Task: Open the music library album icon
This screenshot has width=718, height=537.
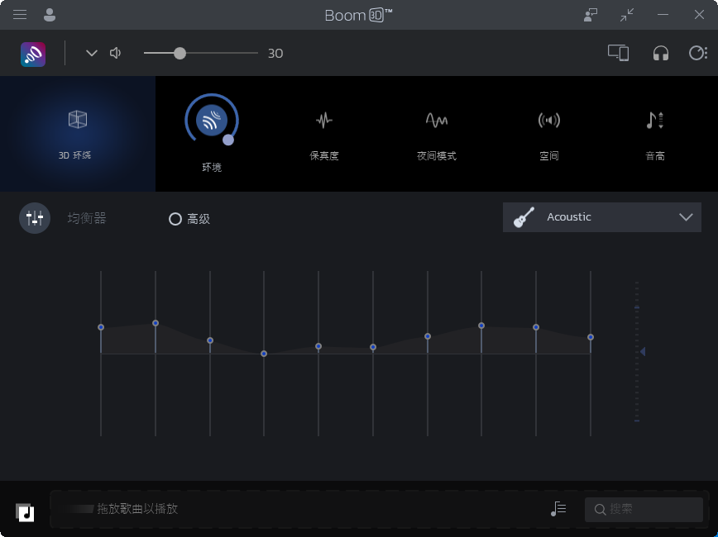Action: click(x=25, y=512)
